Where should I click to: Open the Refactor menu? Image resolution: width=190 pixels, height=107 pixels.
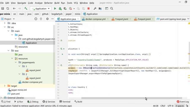coord(48,3)
